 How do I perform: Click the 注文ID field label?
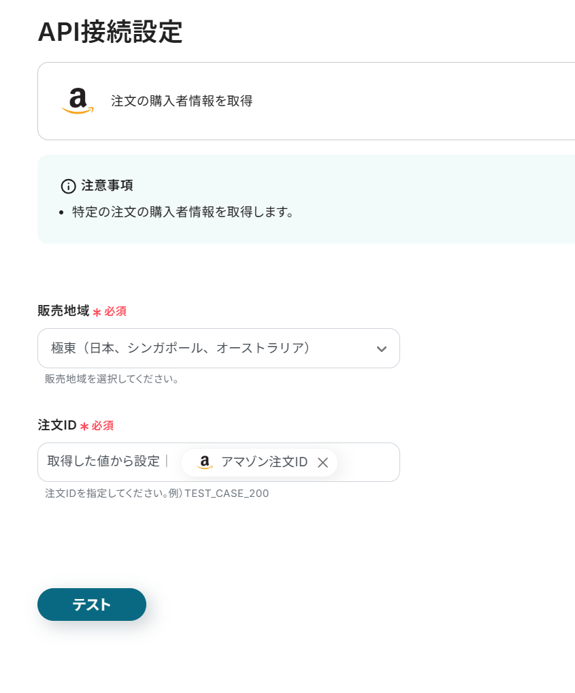(x=56, y=425)
